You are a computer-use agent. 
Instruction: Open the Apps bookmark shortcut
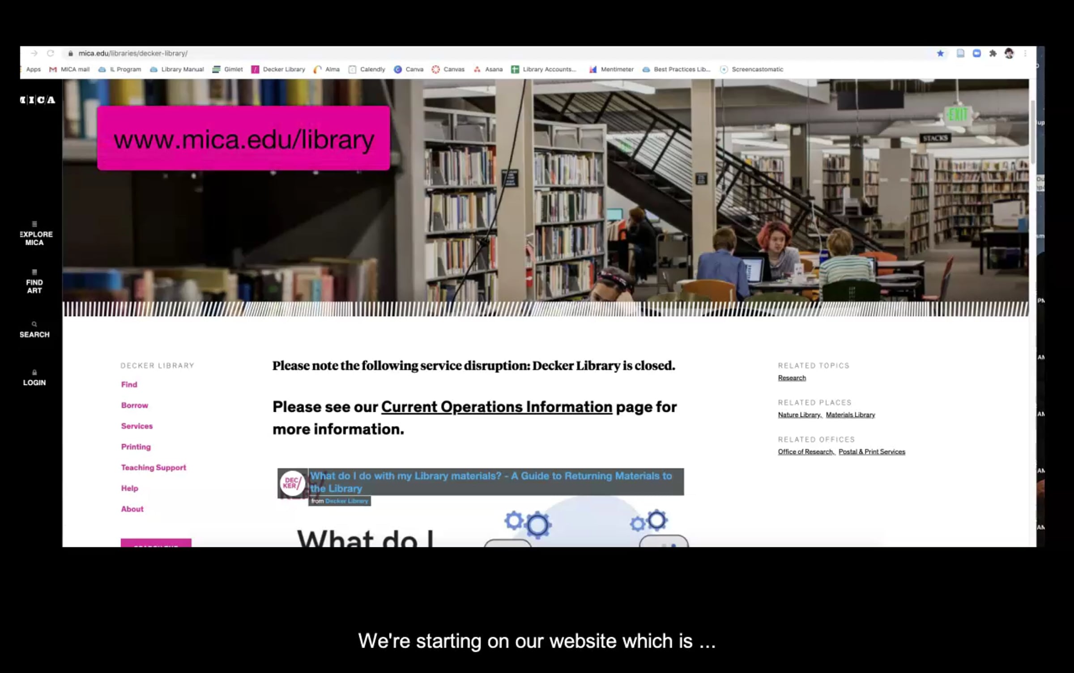tap(33, 69)
